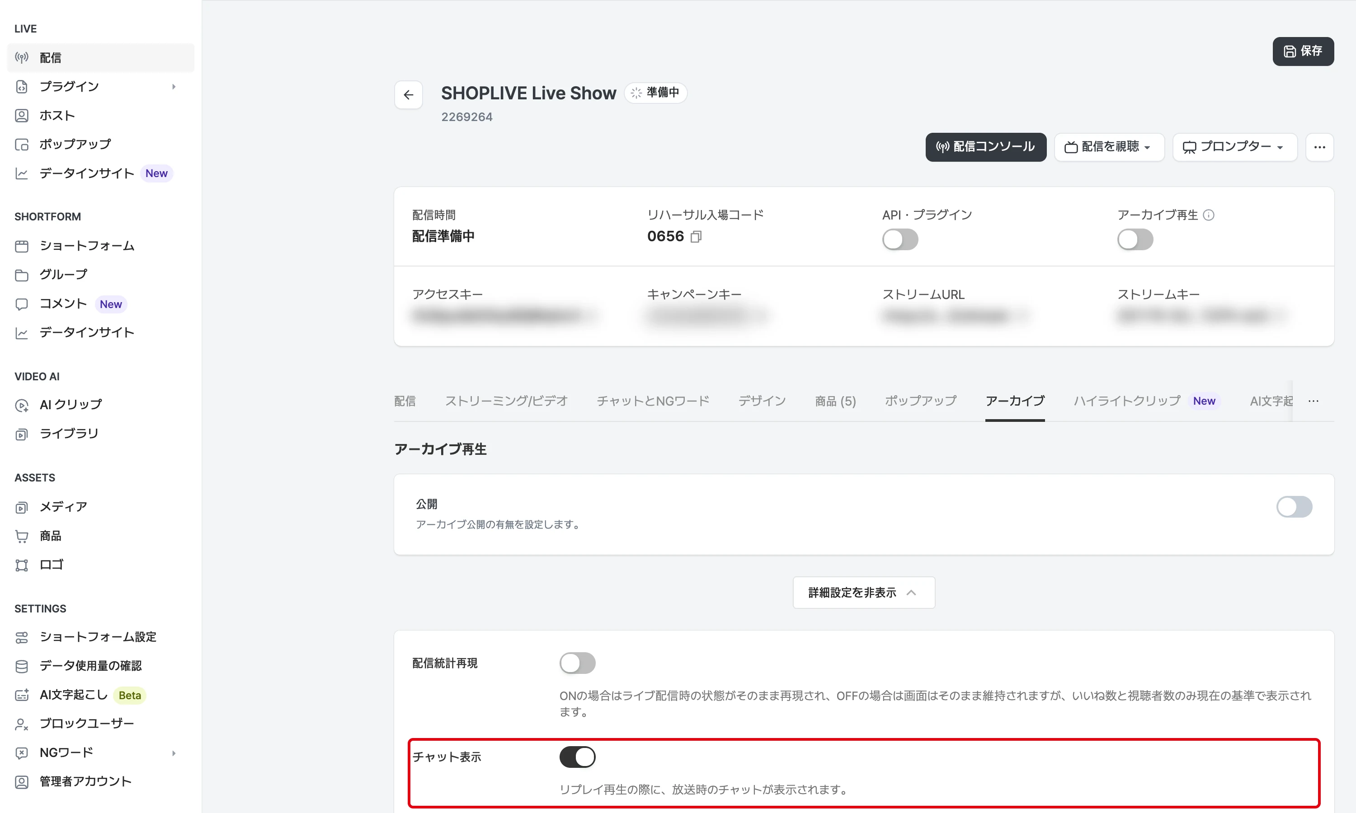
Task: Click the back arrow button
Action: (x=408, y=95)
